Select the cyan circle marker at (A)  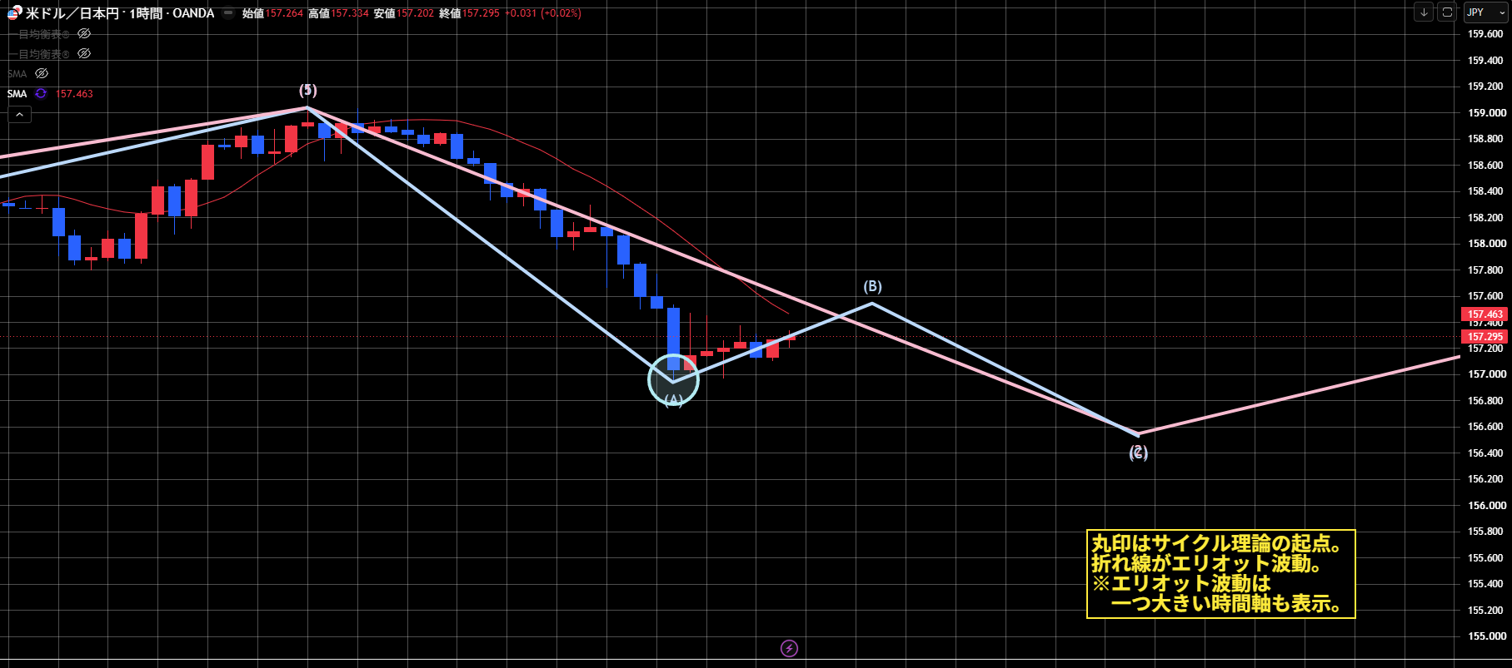click(673, 380)
